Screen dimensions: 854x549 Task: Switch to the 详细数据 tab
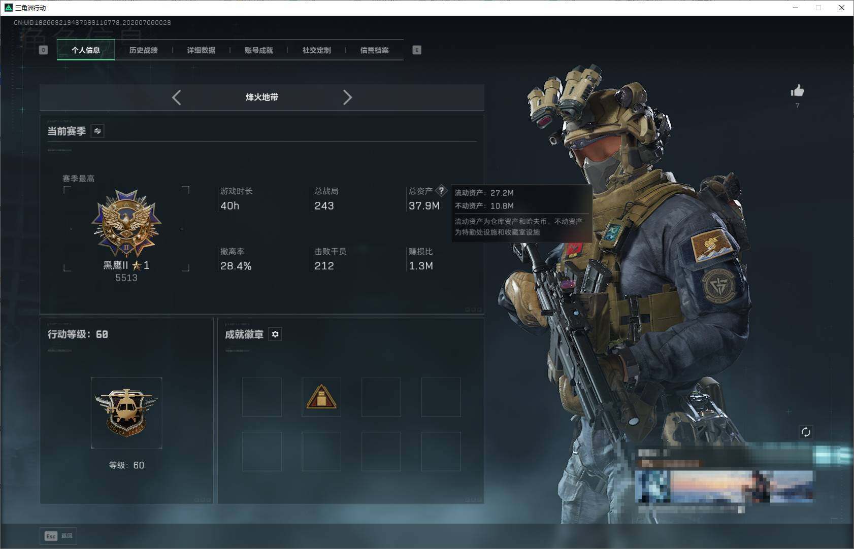(201, 50)
